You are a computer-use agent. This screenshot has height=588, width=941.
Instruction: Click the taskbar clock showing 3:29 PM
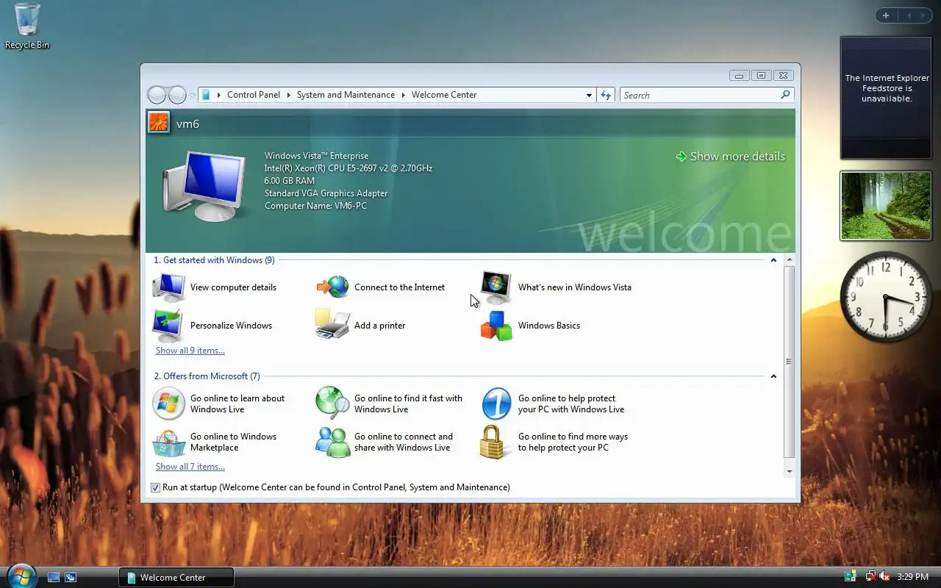pyautogui.click(x=913, y=577)
